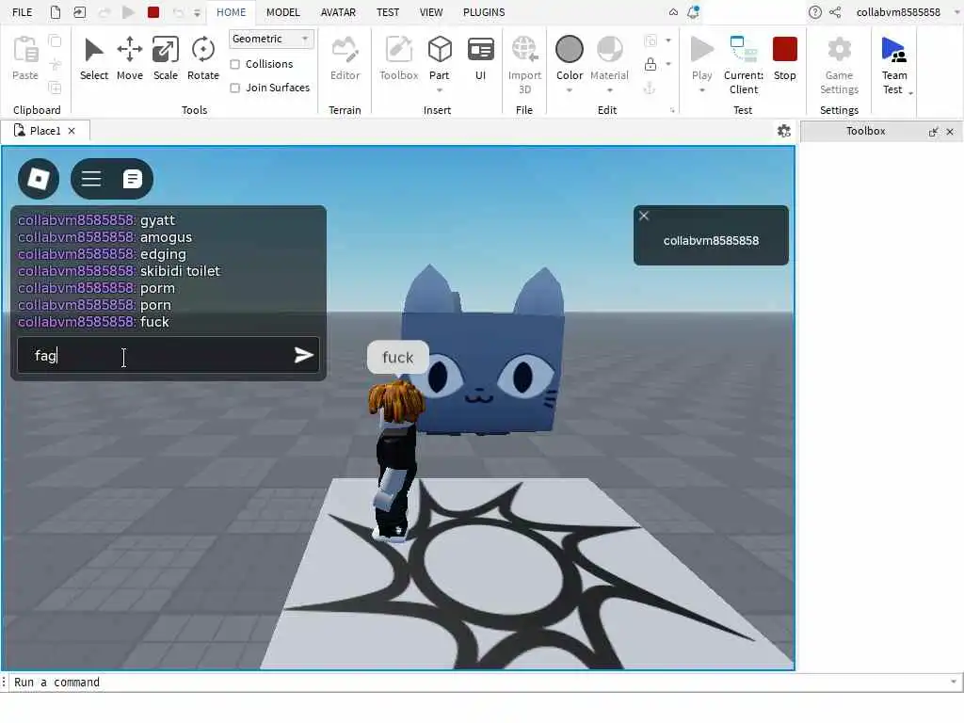Toggle the in-game chat window icon
This screenshot has height=723, width=964.
[132, 179]
